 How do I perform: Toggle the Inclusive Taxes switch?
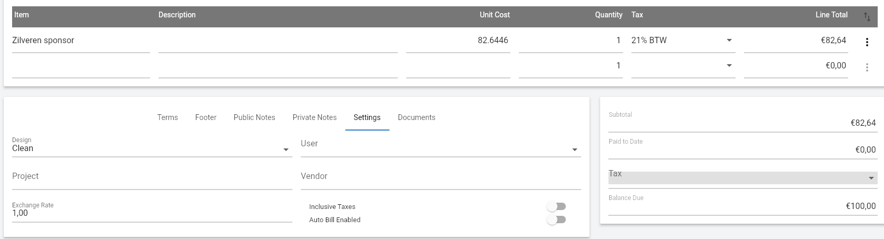(x=557, y=206)
